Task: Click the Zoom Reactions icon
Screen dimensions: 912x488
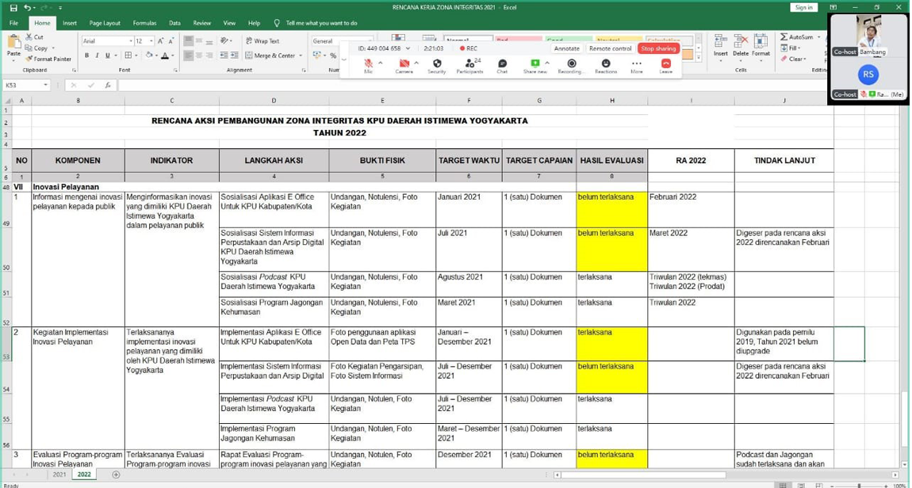Action: (606, 64)
